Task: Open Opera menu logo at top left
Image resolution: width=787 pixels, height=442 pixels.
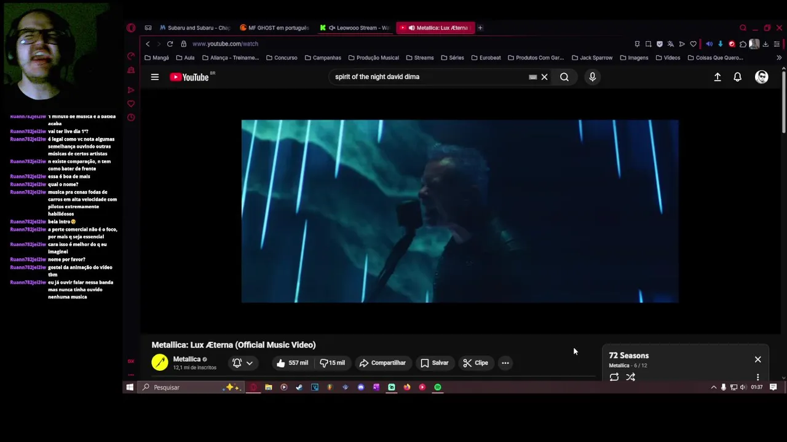Action: point(131,28)
